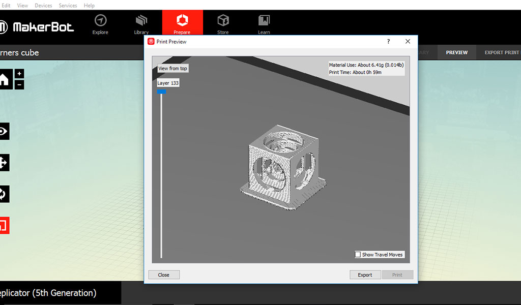Click the Print Preview title bar icon

151,42
